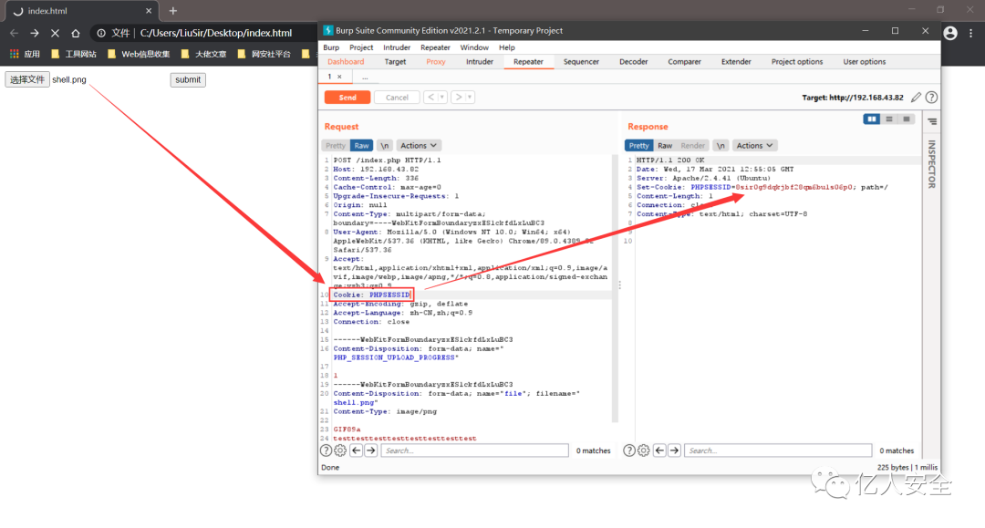Switch to Project options tab

(797, 61)
